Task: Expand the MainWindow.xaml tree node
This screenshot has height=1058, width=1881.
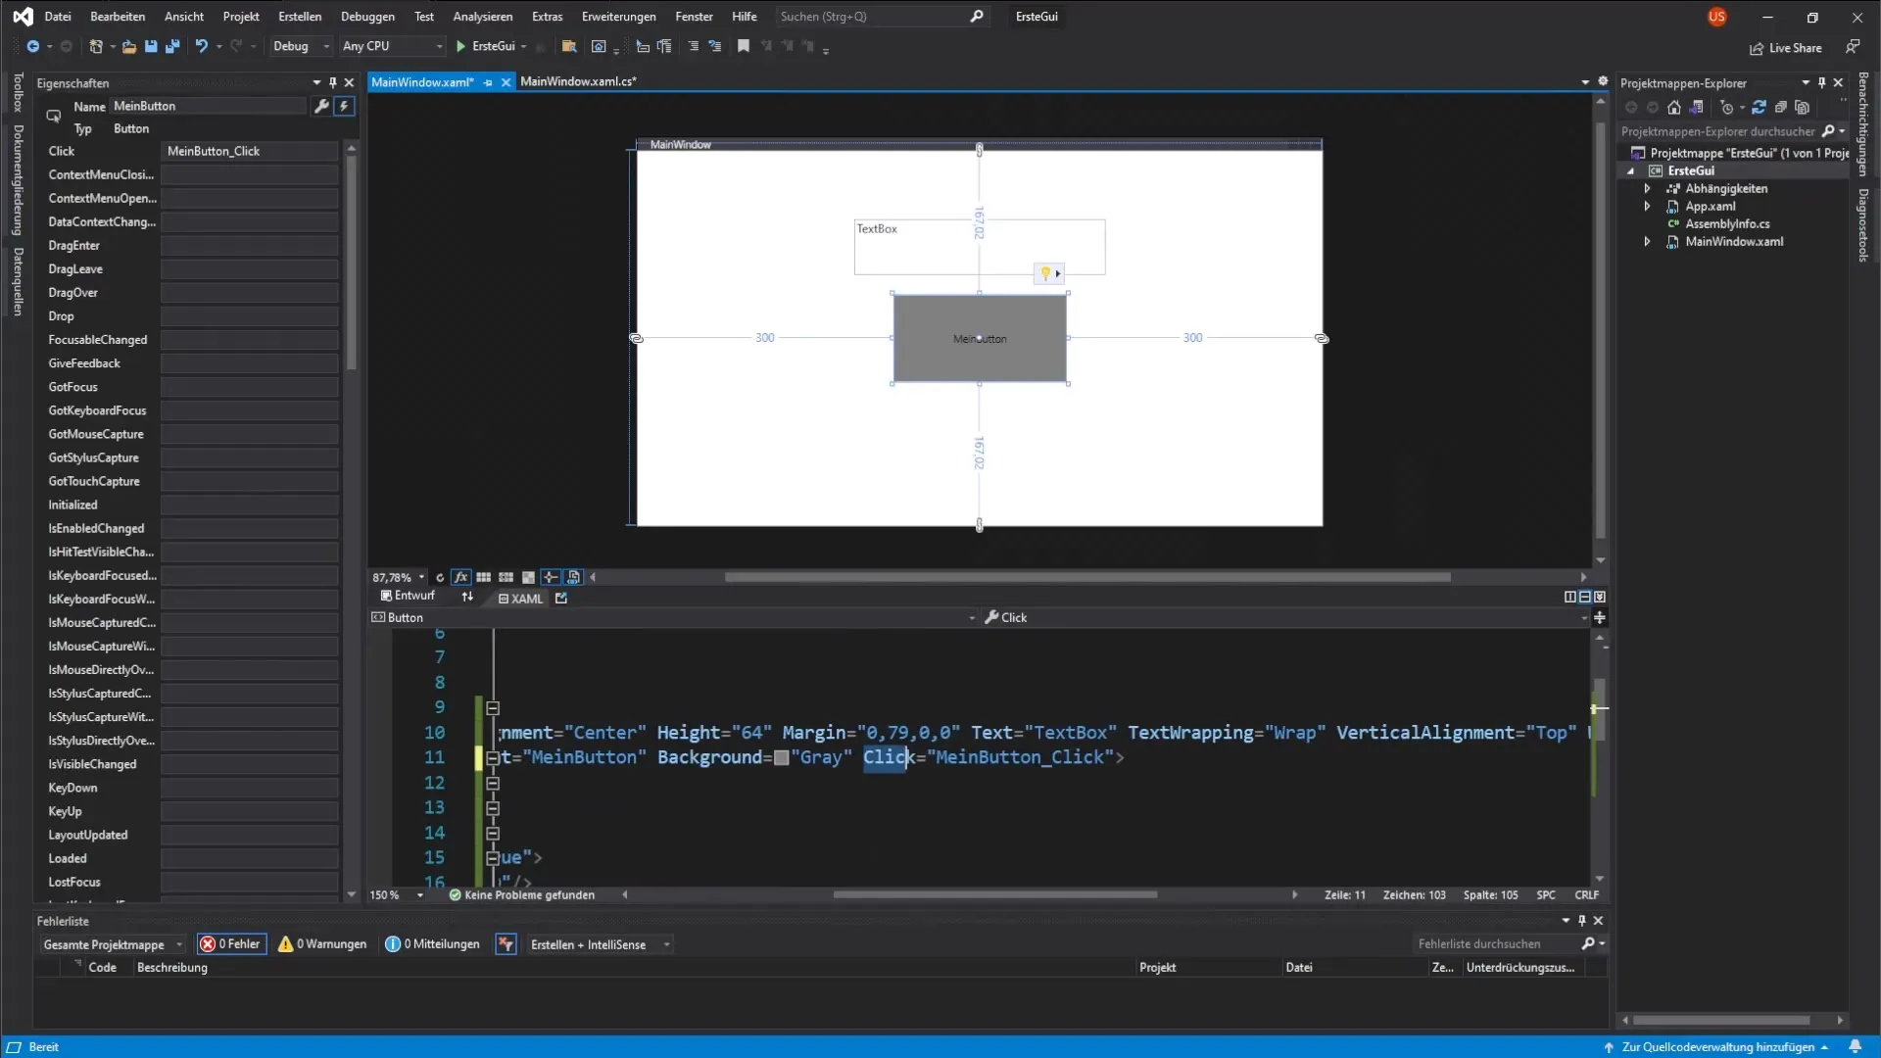Action: click(x=1647, y=242)
